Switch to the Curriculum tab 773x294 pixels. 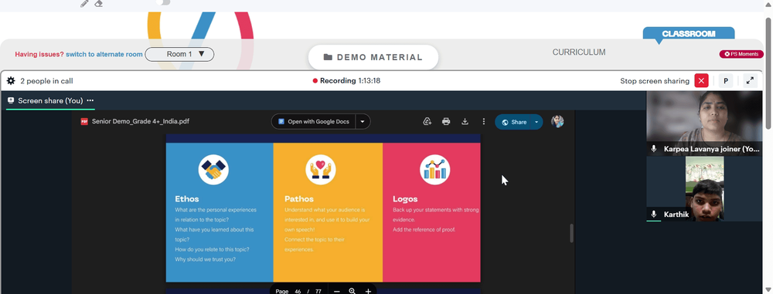click(579, 52)
